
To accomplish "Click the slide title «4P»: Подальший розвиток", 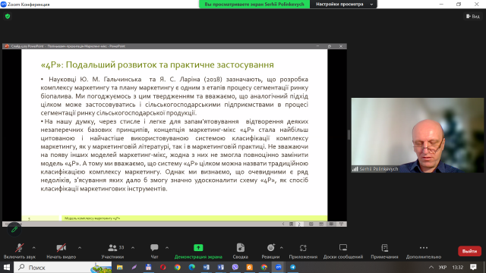I will coord(157,64).
